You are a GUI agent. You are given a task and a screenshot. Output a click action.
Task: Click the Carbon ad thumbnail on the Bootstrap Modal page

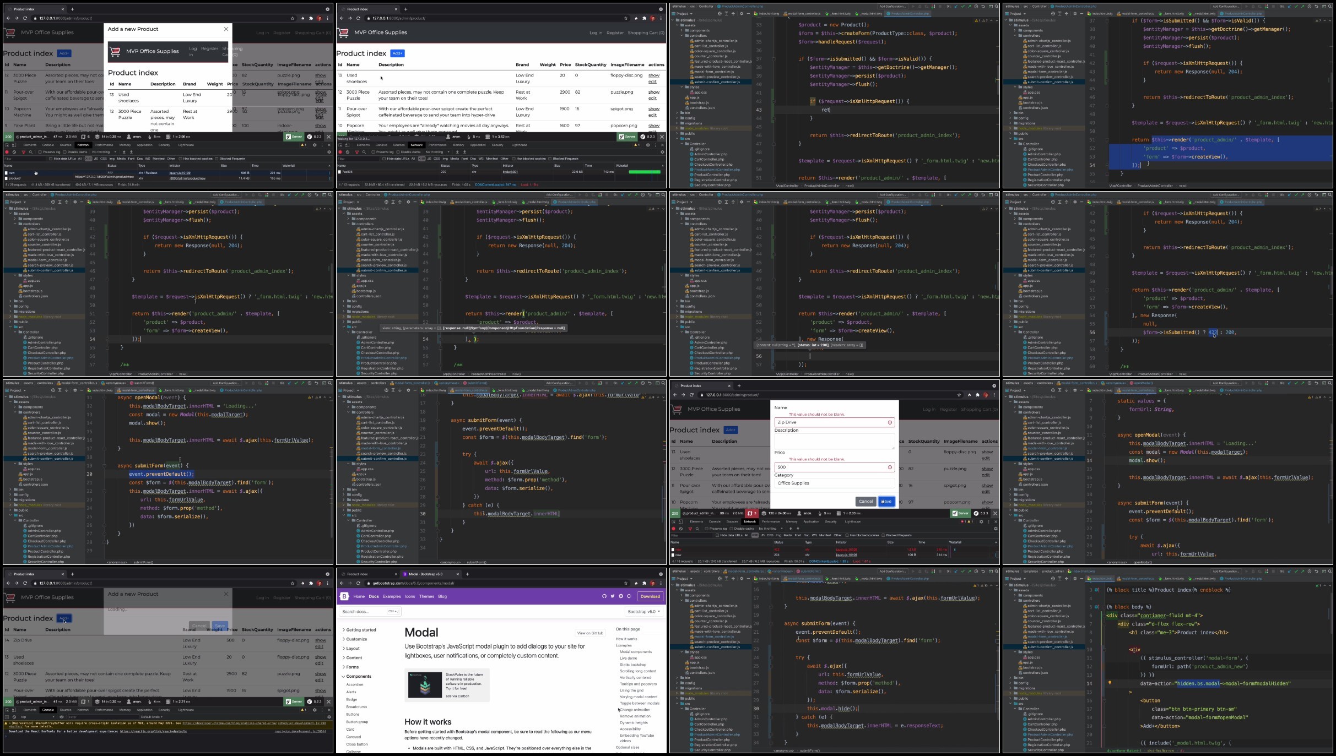425,684
